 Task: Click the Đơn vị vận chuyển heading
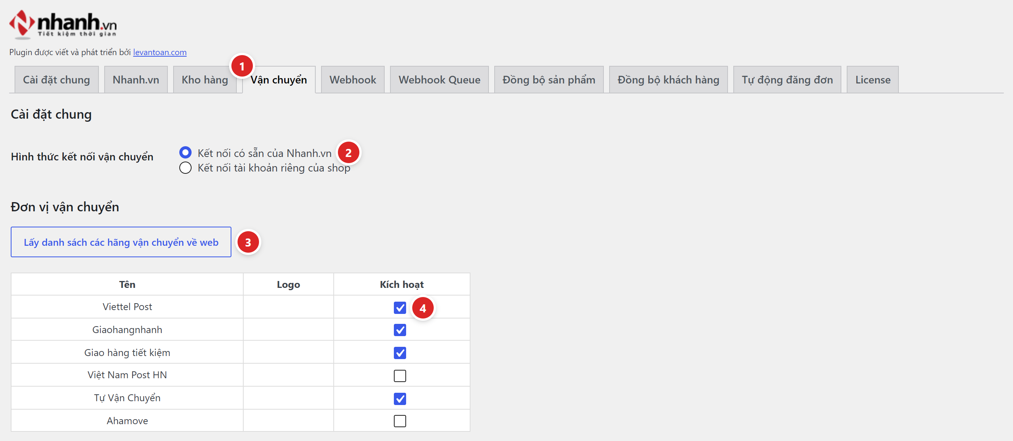(64, 207)
